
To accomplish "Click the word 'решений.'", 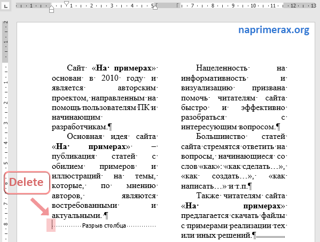I will pyautogui.click(x=235, y=236).
